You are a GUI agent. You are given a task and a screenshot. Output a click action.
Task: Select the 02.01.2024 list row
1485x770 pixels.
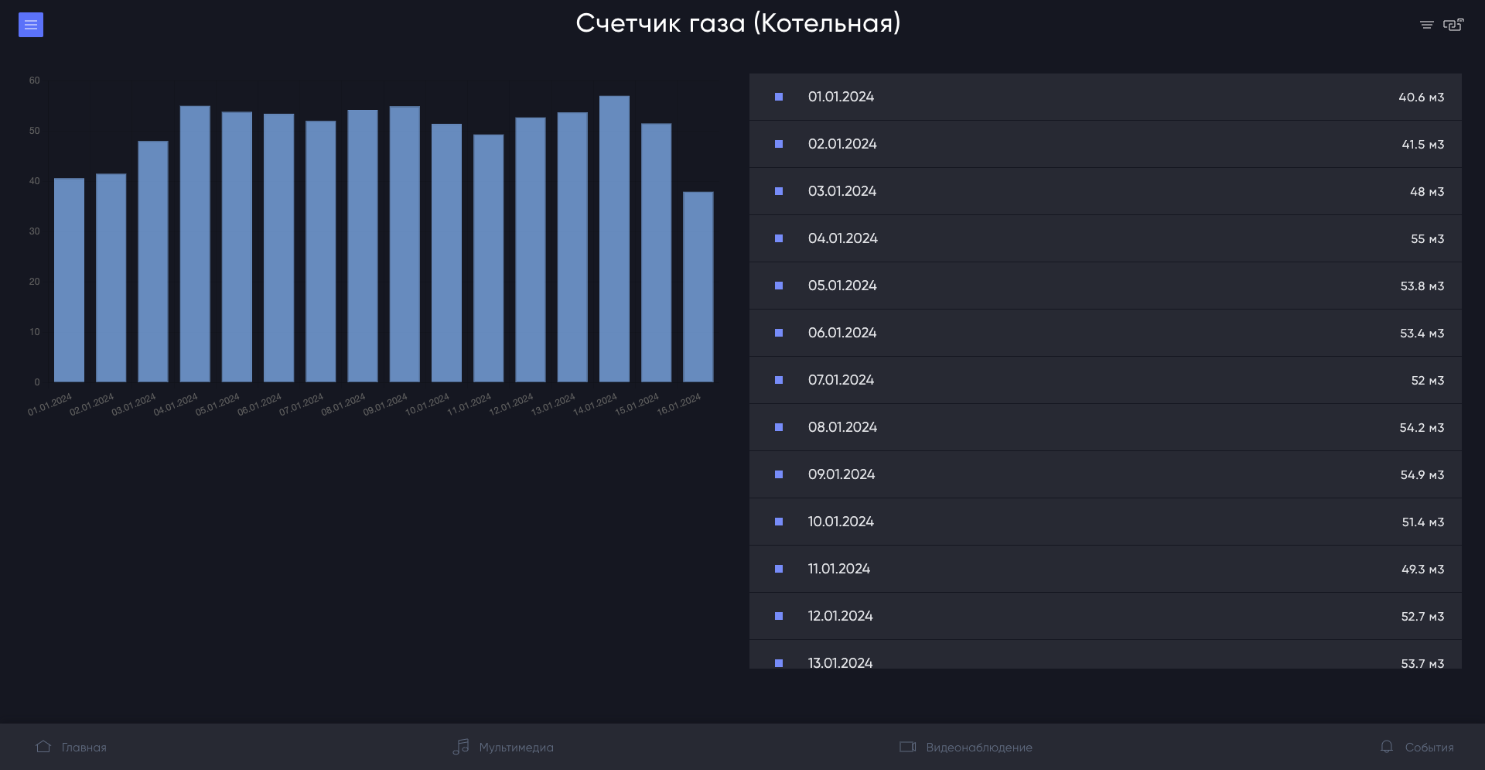pos(1105,144)
